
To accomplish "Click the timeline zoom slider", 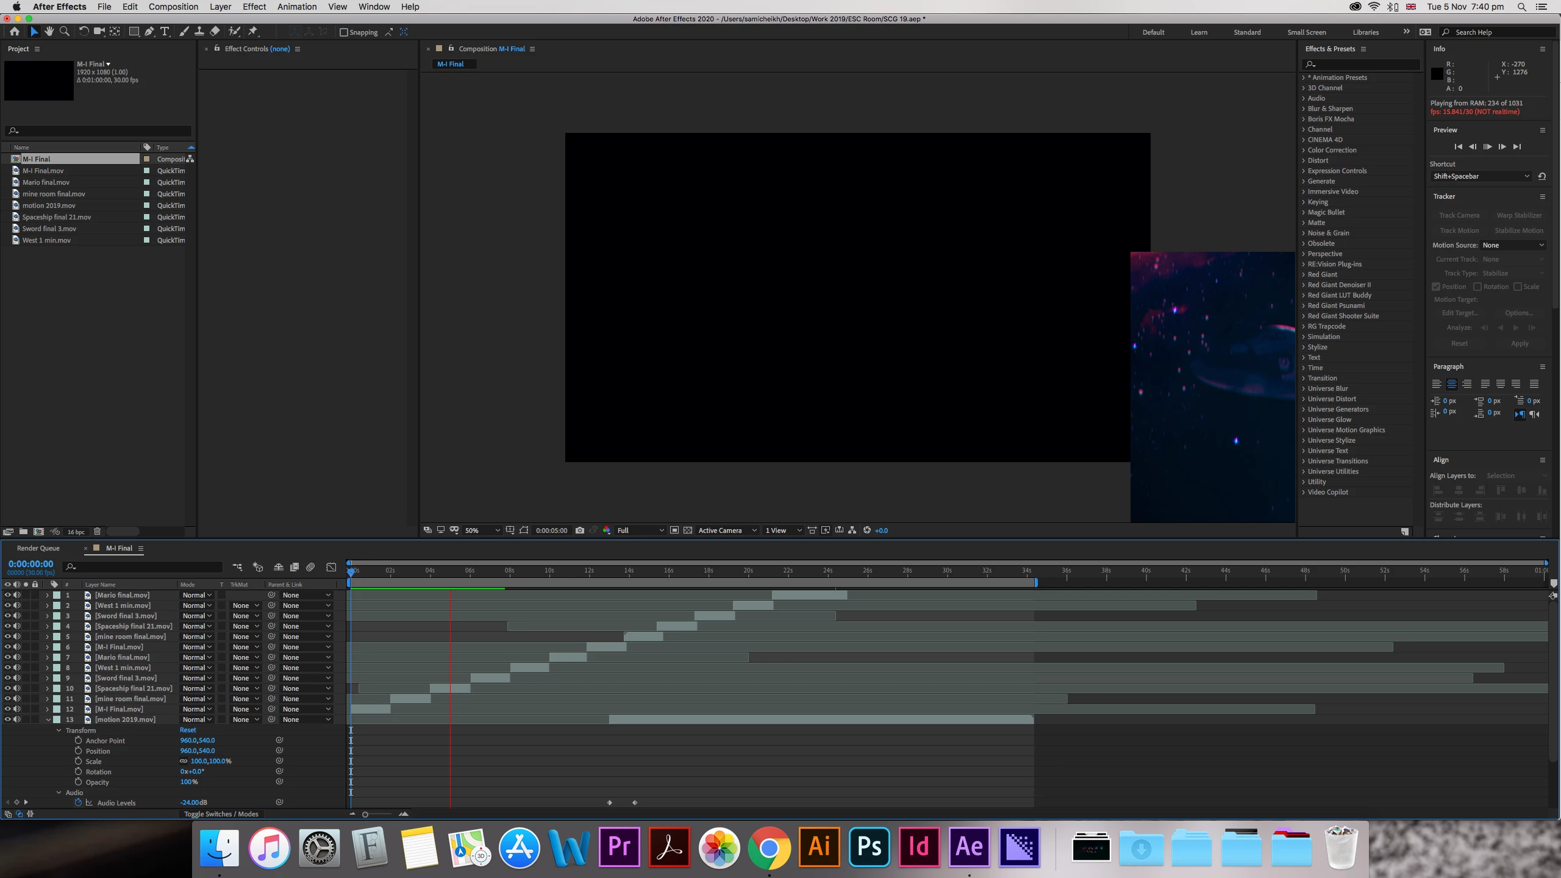I will [x=365, y=815].
